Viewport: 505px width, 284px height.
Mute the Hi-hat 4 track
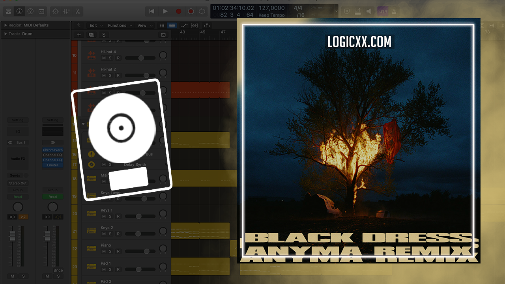(x=104, y=58)
